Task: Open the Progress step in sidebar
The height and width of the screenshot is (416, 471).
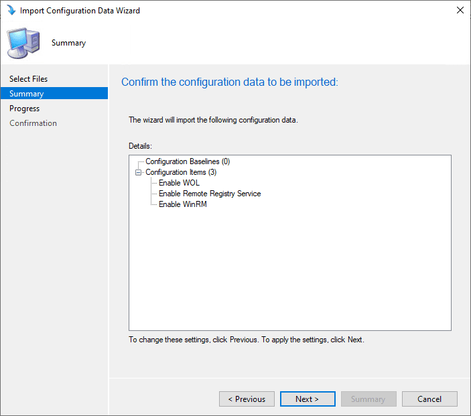Action: click(24, 109)
